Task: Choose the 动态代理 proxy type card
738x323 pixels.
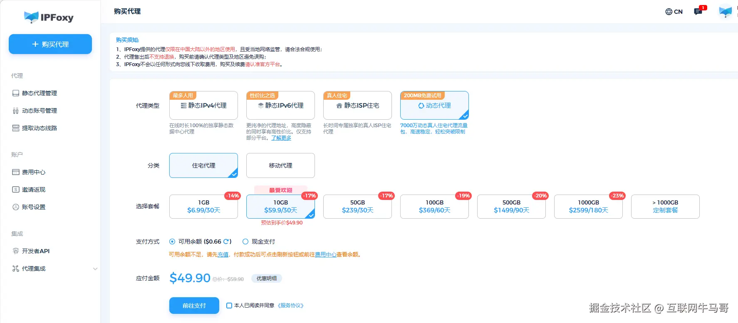Action: 434,106
